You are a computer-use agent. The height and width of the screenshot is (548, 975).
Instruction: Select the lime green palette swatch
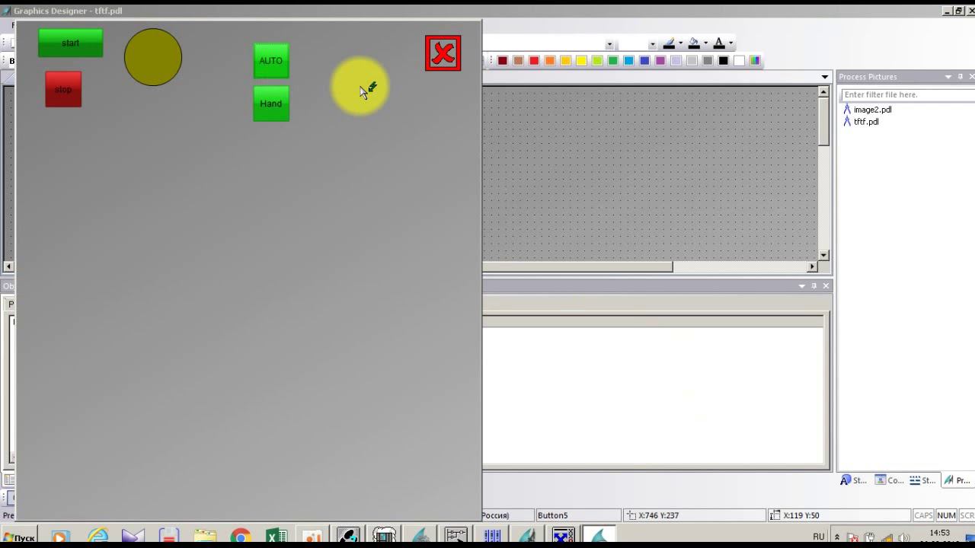[597, 61]
